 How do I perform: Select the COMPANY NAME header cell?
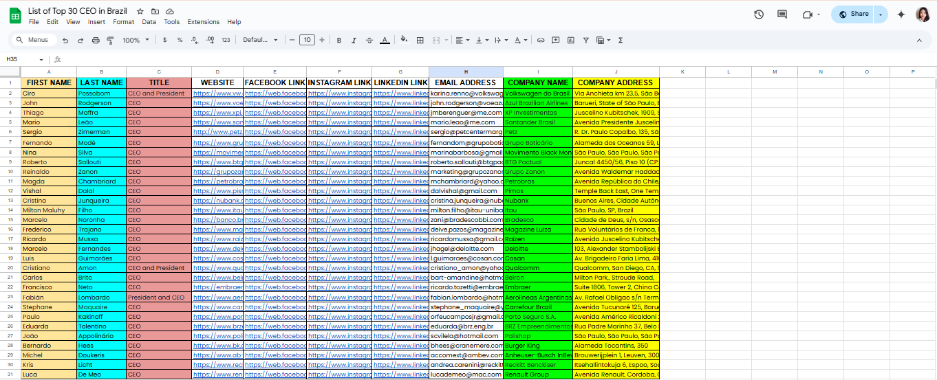click(x=538, y=83)
